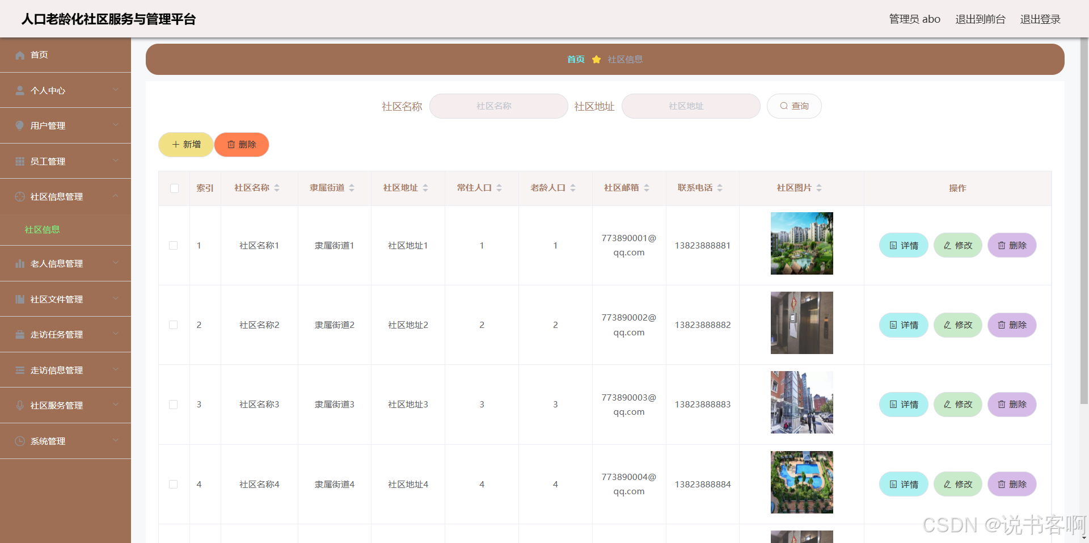Click the icon beside 社区文件管理
This screenshot has width=1089, height=543.
(20, 299)
